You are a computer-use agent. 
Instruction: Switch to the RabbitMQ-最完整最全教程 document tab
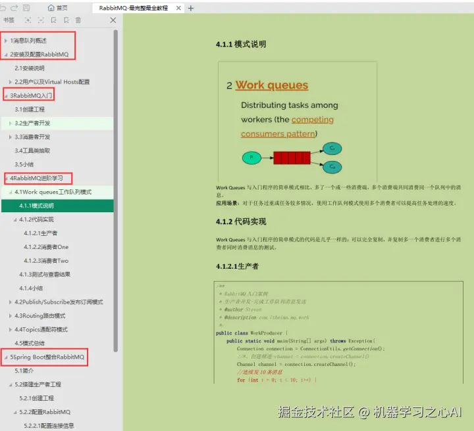pos(133,8)
